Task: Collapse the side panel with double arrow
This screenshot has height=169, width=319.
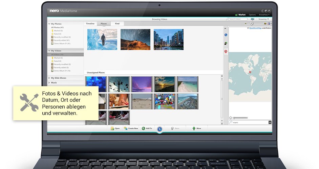Action: 225,28
